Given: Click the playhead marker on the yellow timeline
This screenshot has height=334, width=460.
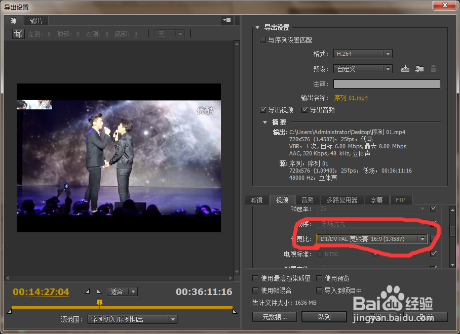Looking at the screenshot, I should 99,302.
